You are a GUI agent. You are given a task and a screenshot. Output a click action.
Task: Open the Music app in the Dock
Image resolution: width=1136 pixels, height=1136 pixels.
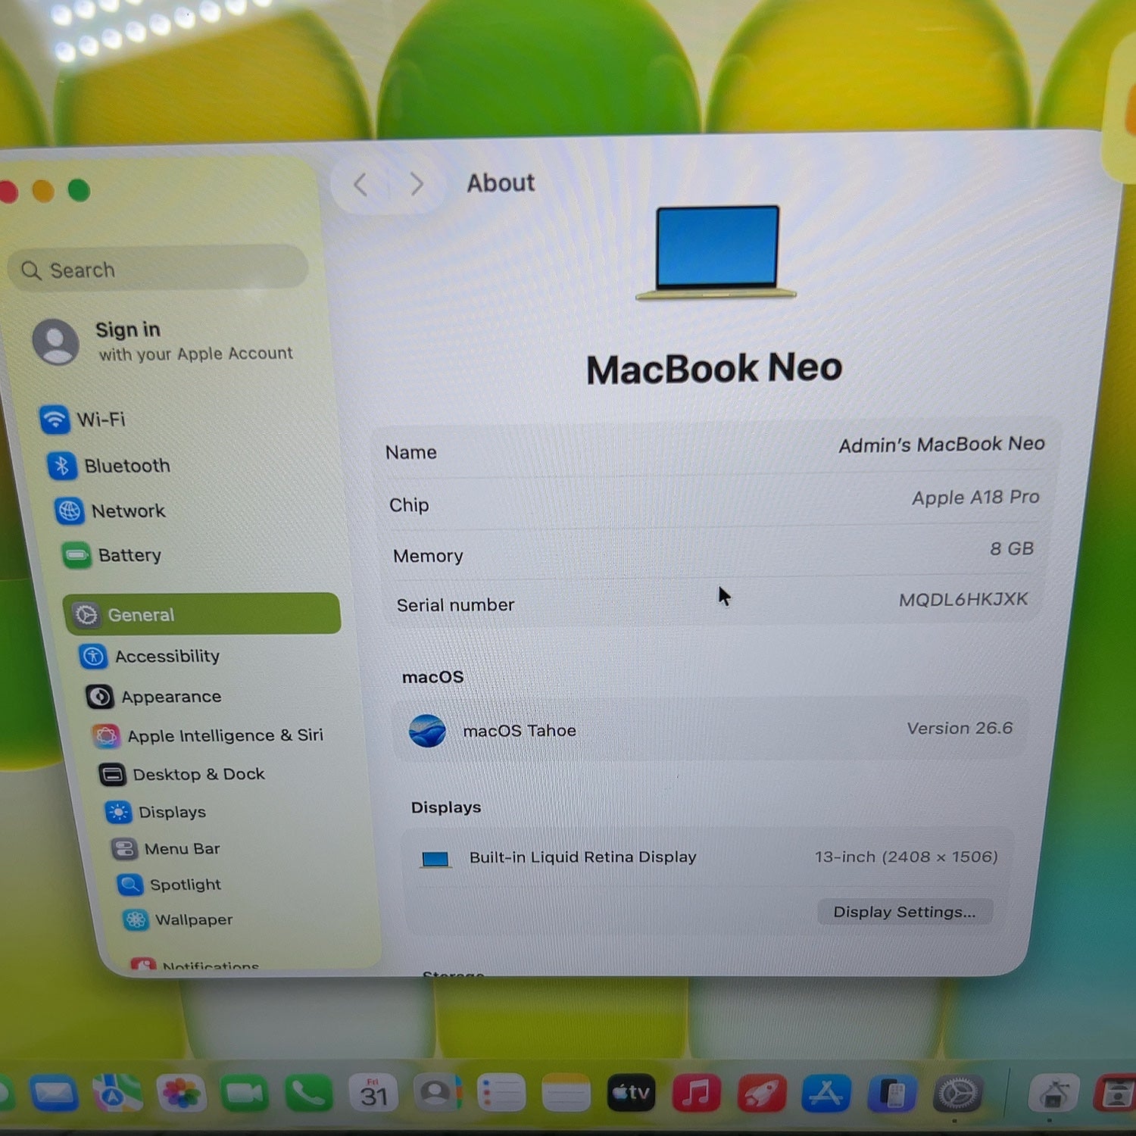pos(696,1094)
